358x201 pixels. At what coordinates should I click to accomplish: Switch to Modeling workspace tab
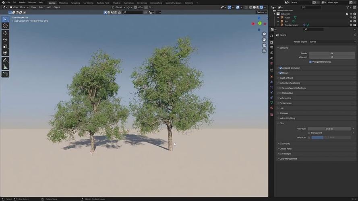point(63,3)
